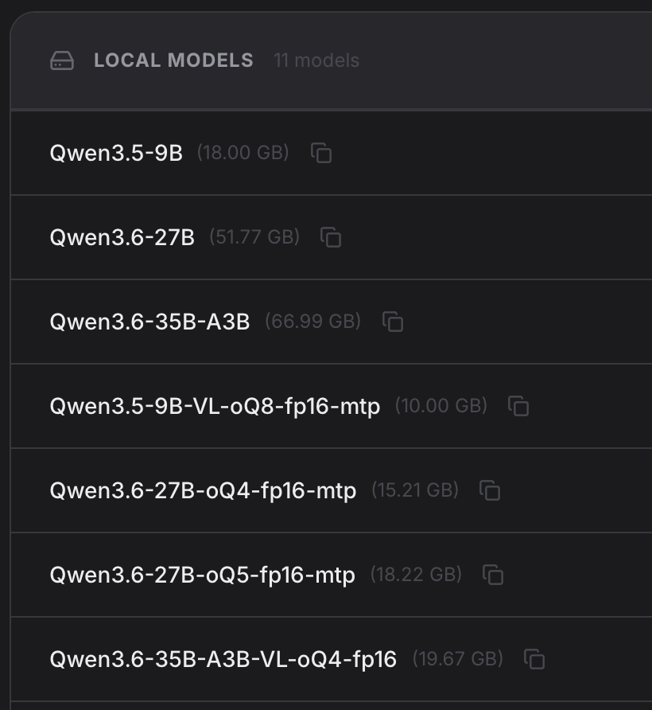Image resolution: width=652 pixels, height=710 pixels.
Task: Copy the Qwen3.5-9B-VL-oQ8-fp16-mtp model name
Action: pos(518,406)
